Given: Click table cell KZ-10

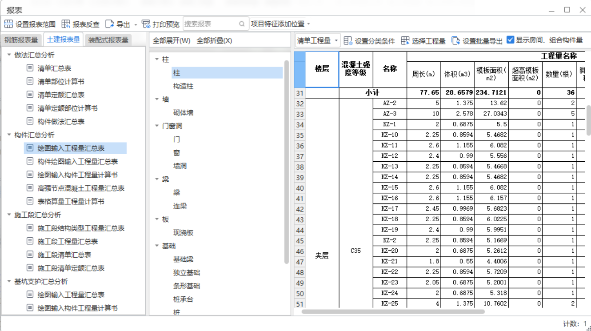Looking at the screenshot, I should pos(390,135).
